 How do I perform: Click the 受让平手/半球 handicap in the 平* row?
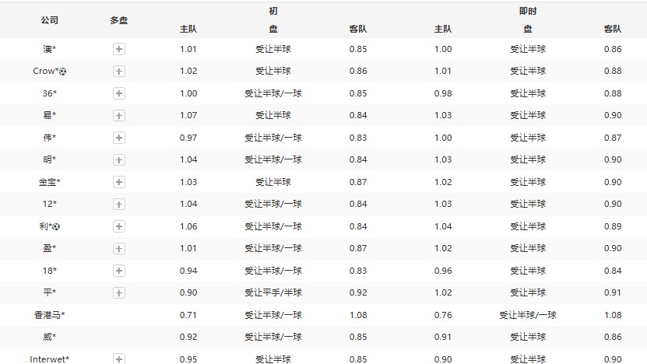pyautogui.click(x=273, y=293)
